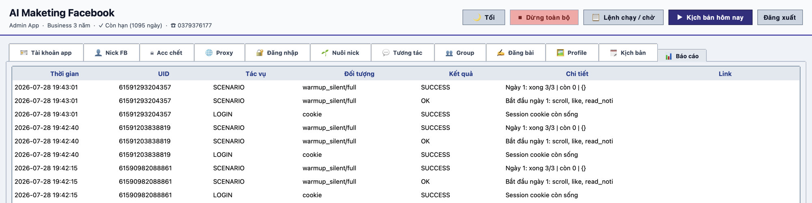The height and width of the screenshot is (203, 812).
Task: Click Bắt đầu ngày 1 detail for UID 61591293204357
Action: (x=559, y=101)
